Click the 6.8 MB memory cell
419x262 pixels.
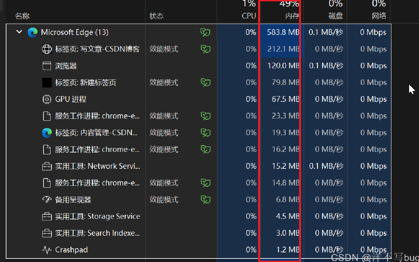(288, 200)
